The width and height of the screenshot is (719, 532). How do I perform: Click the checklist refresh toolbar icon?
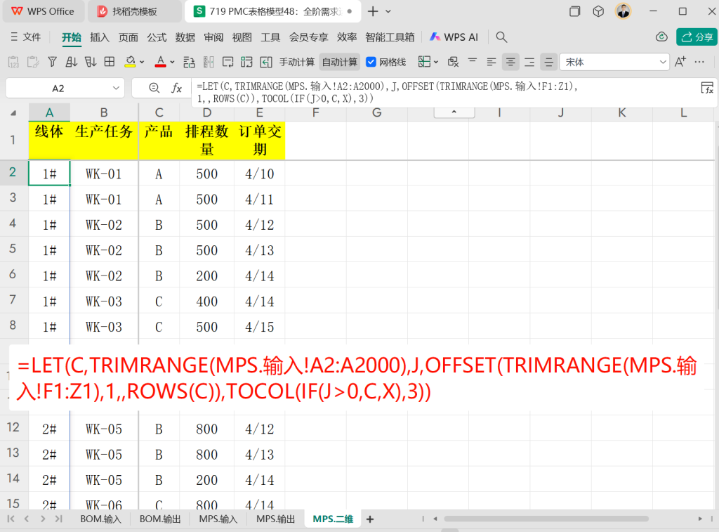point(246,62)
